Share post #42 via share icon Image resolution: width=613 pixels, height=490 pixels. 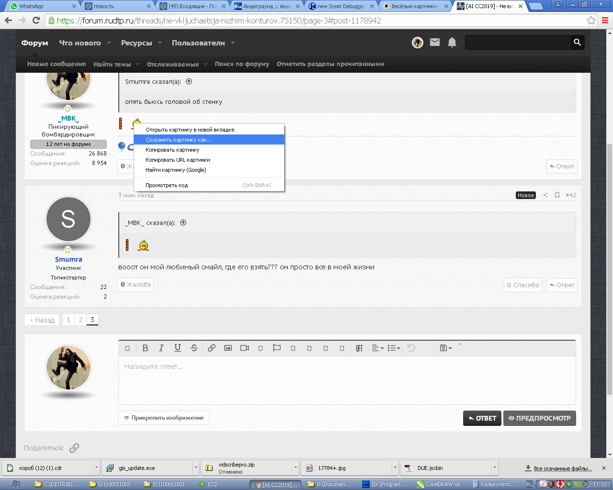tap(545, 195)
